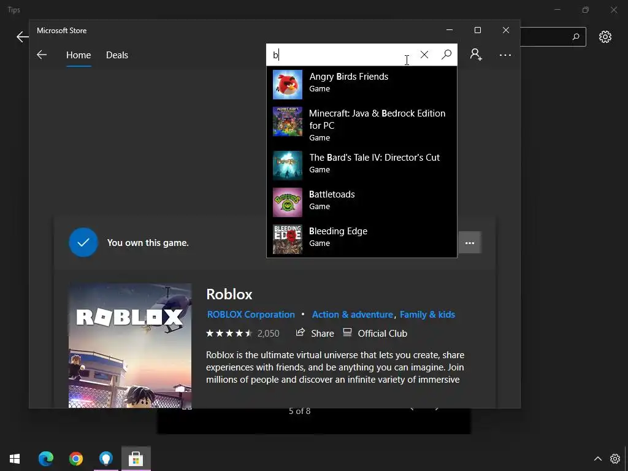Choose the Battletoads suggestion text
628x471 pixels.
(x=332, y=194)
